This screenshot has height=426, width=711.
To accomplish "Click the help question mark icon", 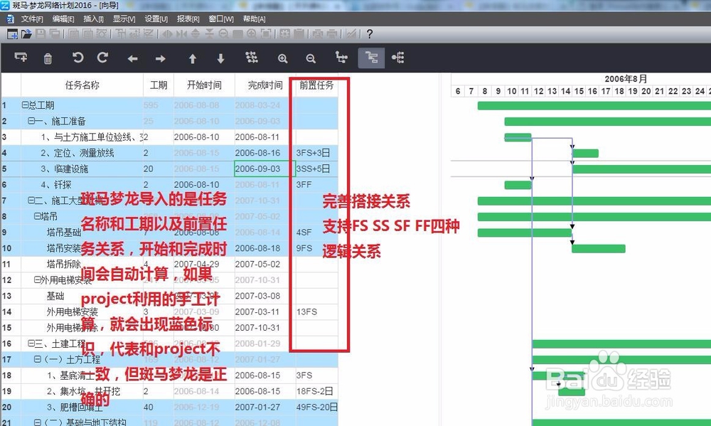I will [x=370, y=34].
